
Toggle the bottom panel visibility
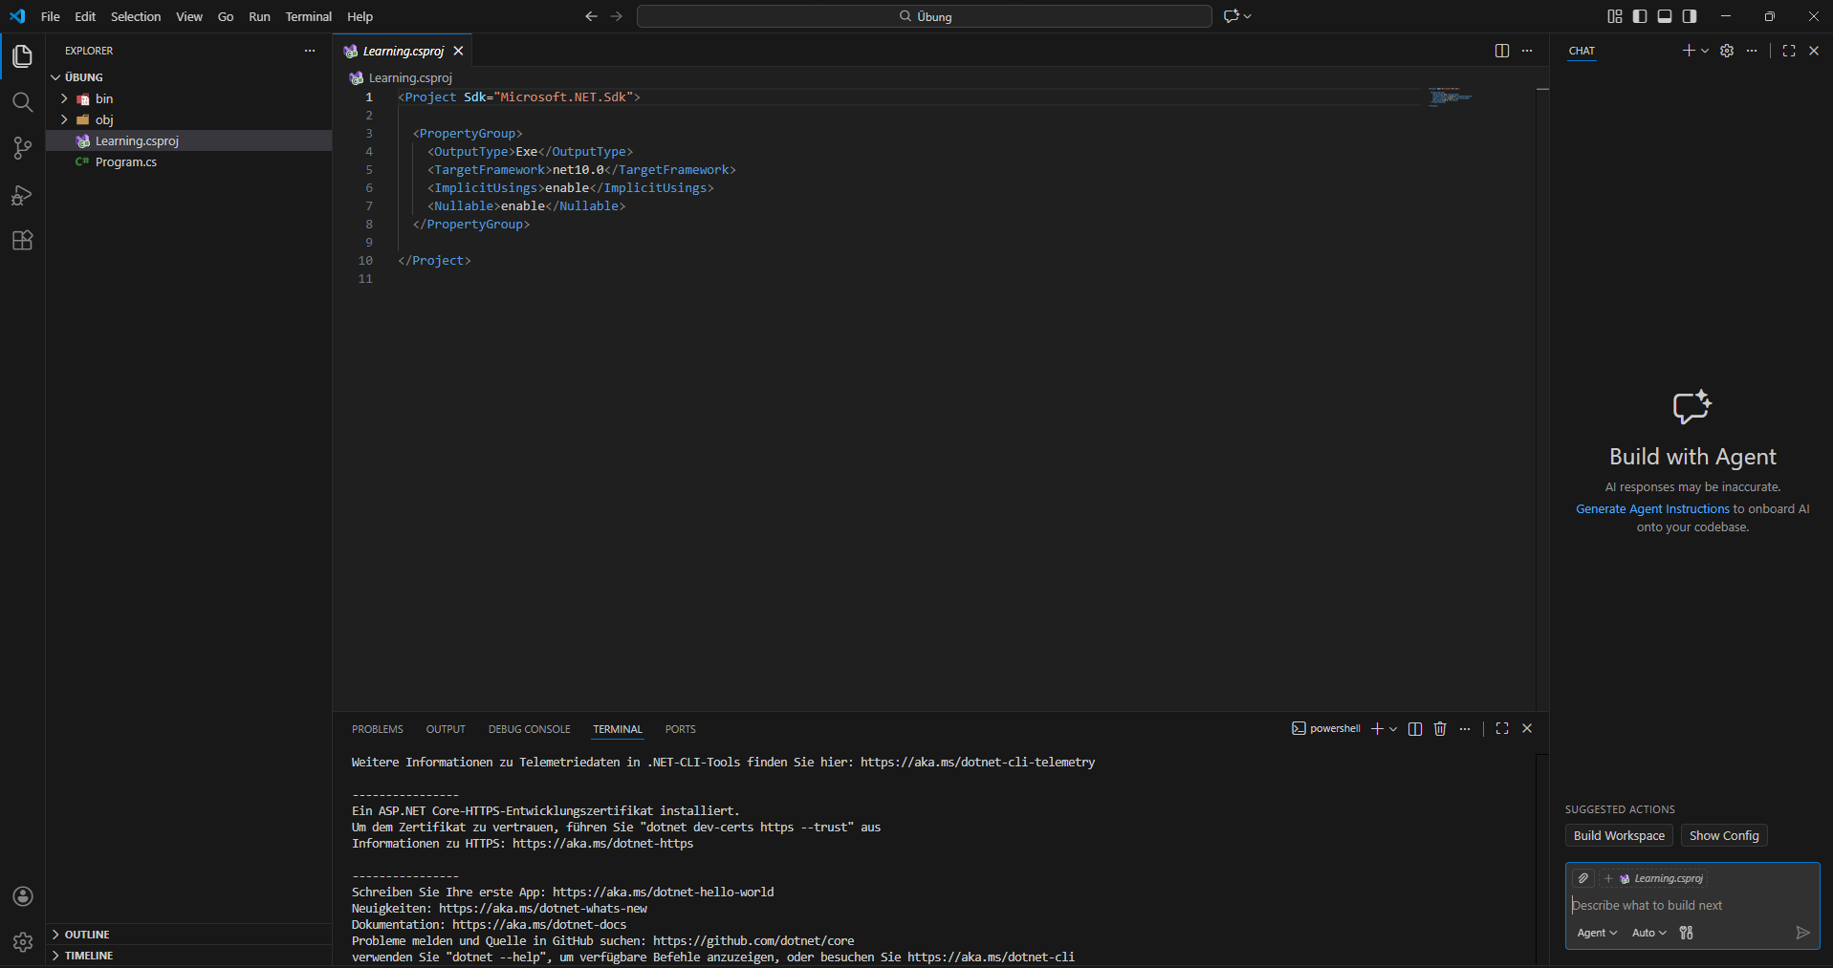click(x=1665, y=16)
